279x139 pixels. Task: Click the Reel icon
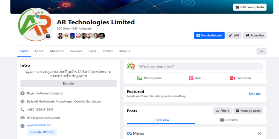tap(191, 78)
